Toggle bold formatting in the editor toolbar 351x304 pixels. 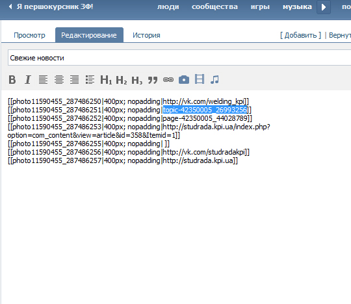pos(12,79)
